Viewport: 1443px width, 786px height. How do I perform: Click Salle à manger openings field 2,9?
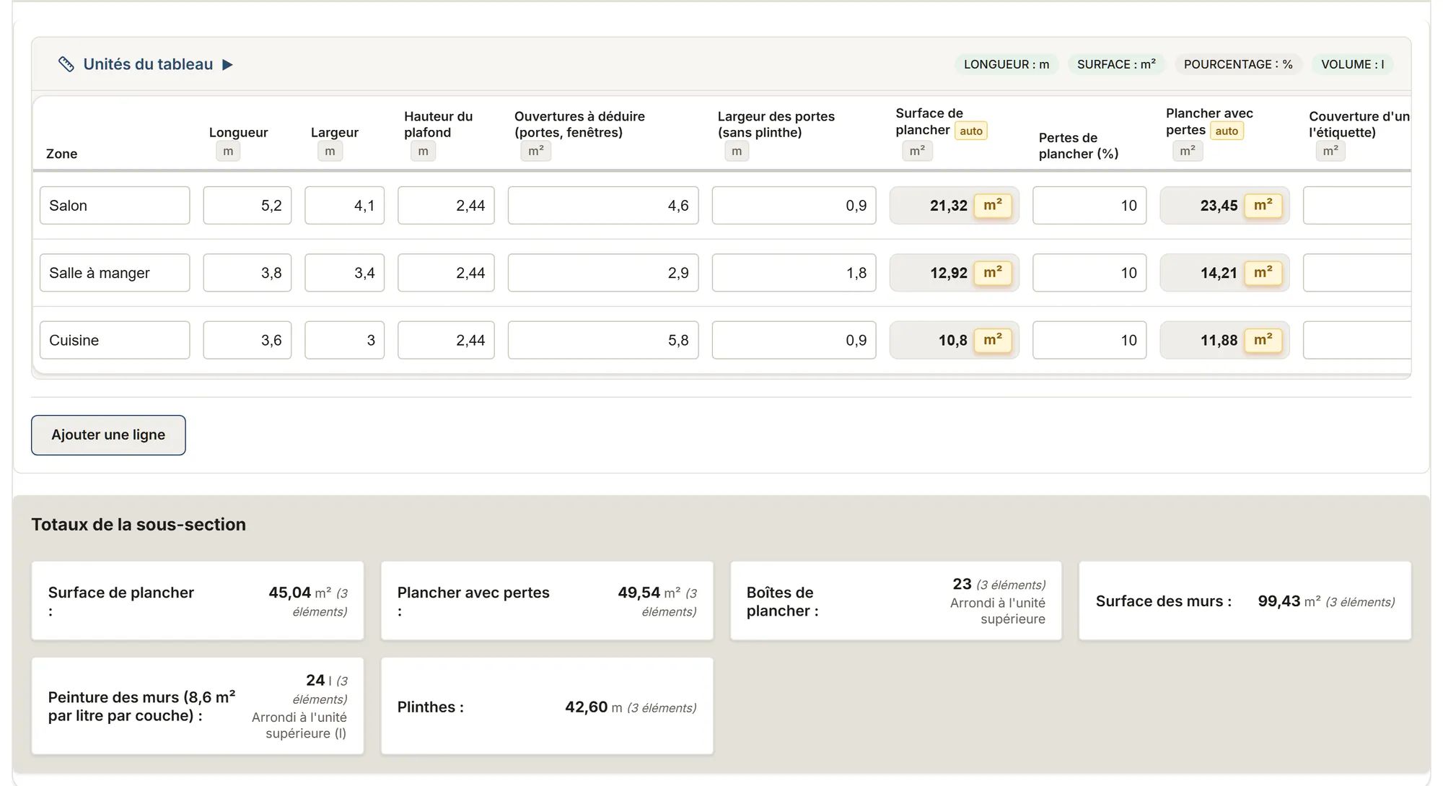603,273
